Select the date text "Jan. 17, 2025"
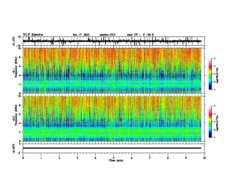Image resolution: width=230 pixels, height=177 pixels. [81, 35]
